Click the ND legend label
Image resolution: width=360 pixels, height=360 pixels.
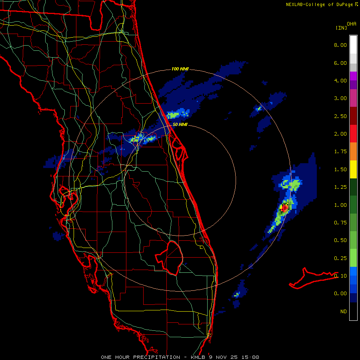click(344, 312)
